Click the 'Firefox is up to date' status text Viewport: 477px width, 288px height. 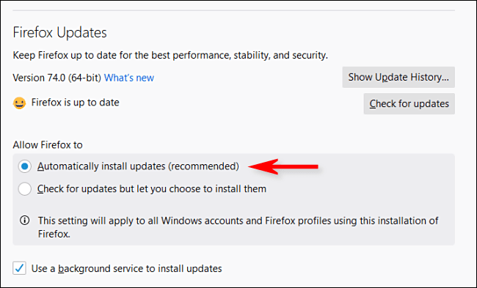(x=75, y=103)
